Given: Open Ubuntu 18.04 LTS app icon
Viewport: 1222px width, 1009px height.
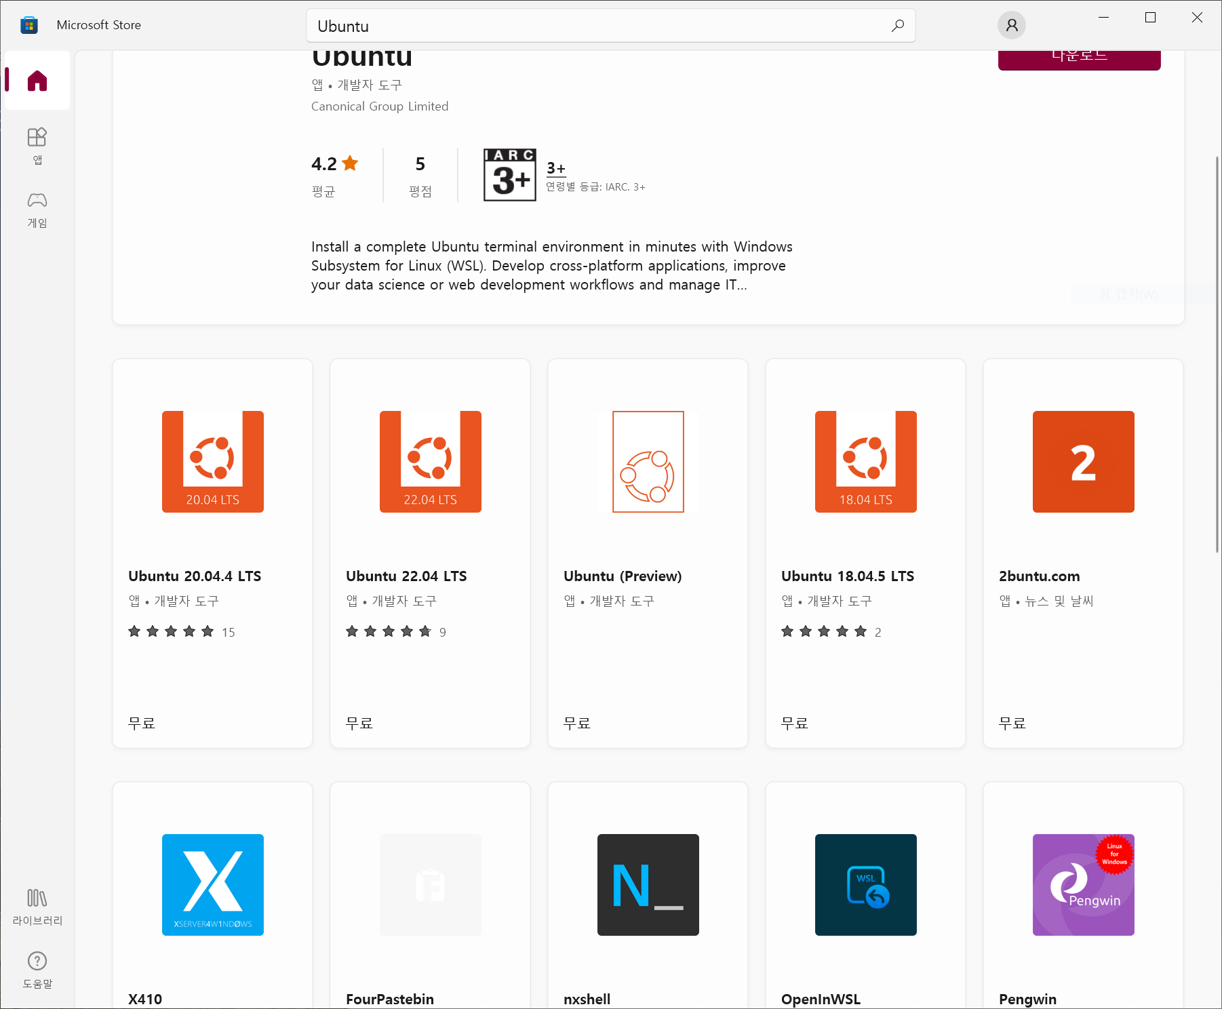Looking at the screenshot, I should click(866, 462).
